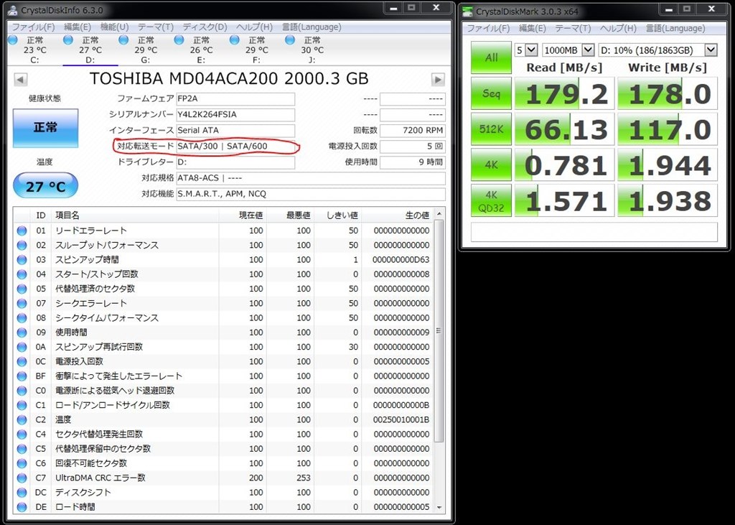
Task: Start the 512K benchmark test
Action: (491, 129)
